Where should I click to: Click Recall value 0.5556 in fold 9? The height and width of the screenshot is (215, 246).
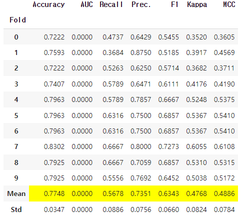[113, 178]
